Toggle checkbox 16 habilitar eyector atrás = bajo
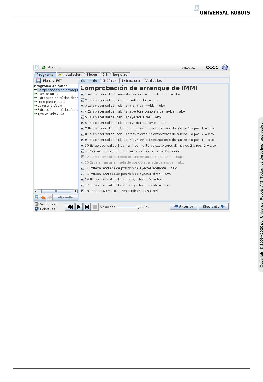Image resolution: width=263 pixels, height=382 pixels. click(x=82, y=180)
